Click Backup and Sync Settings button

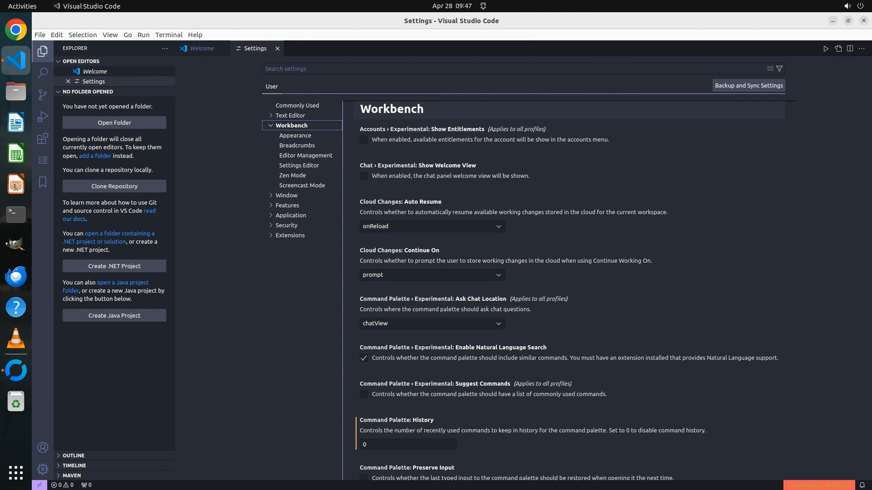point(748,85)
